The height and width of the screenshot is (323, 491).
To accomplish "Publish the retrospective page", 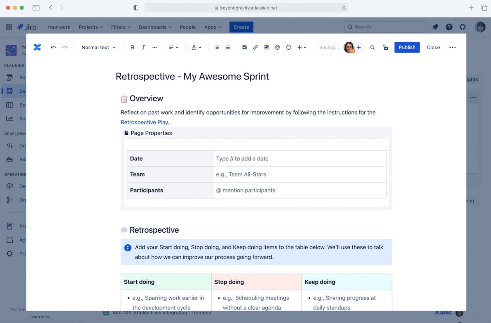I will coord(407,47).
